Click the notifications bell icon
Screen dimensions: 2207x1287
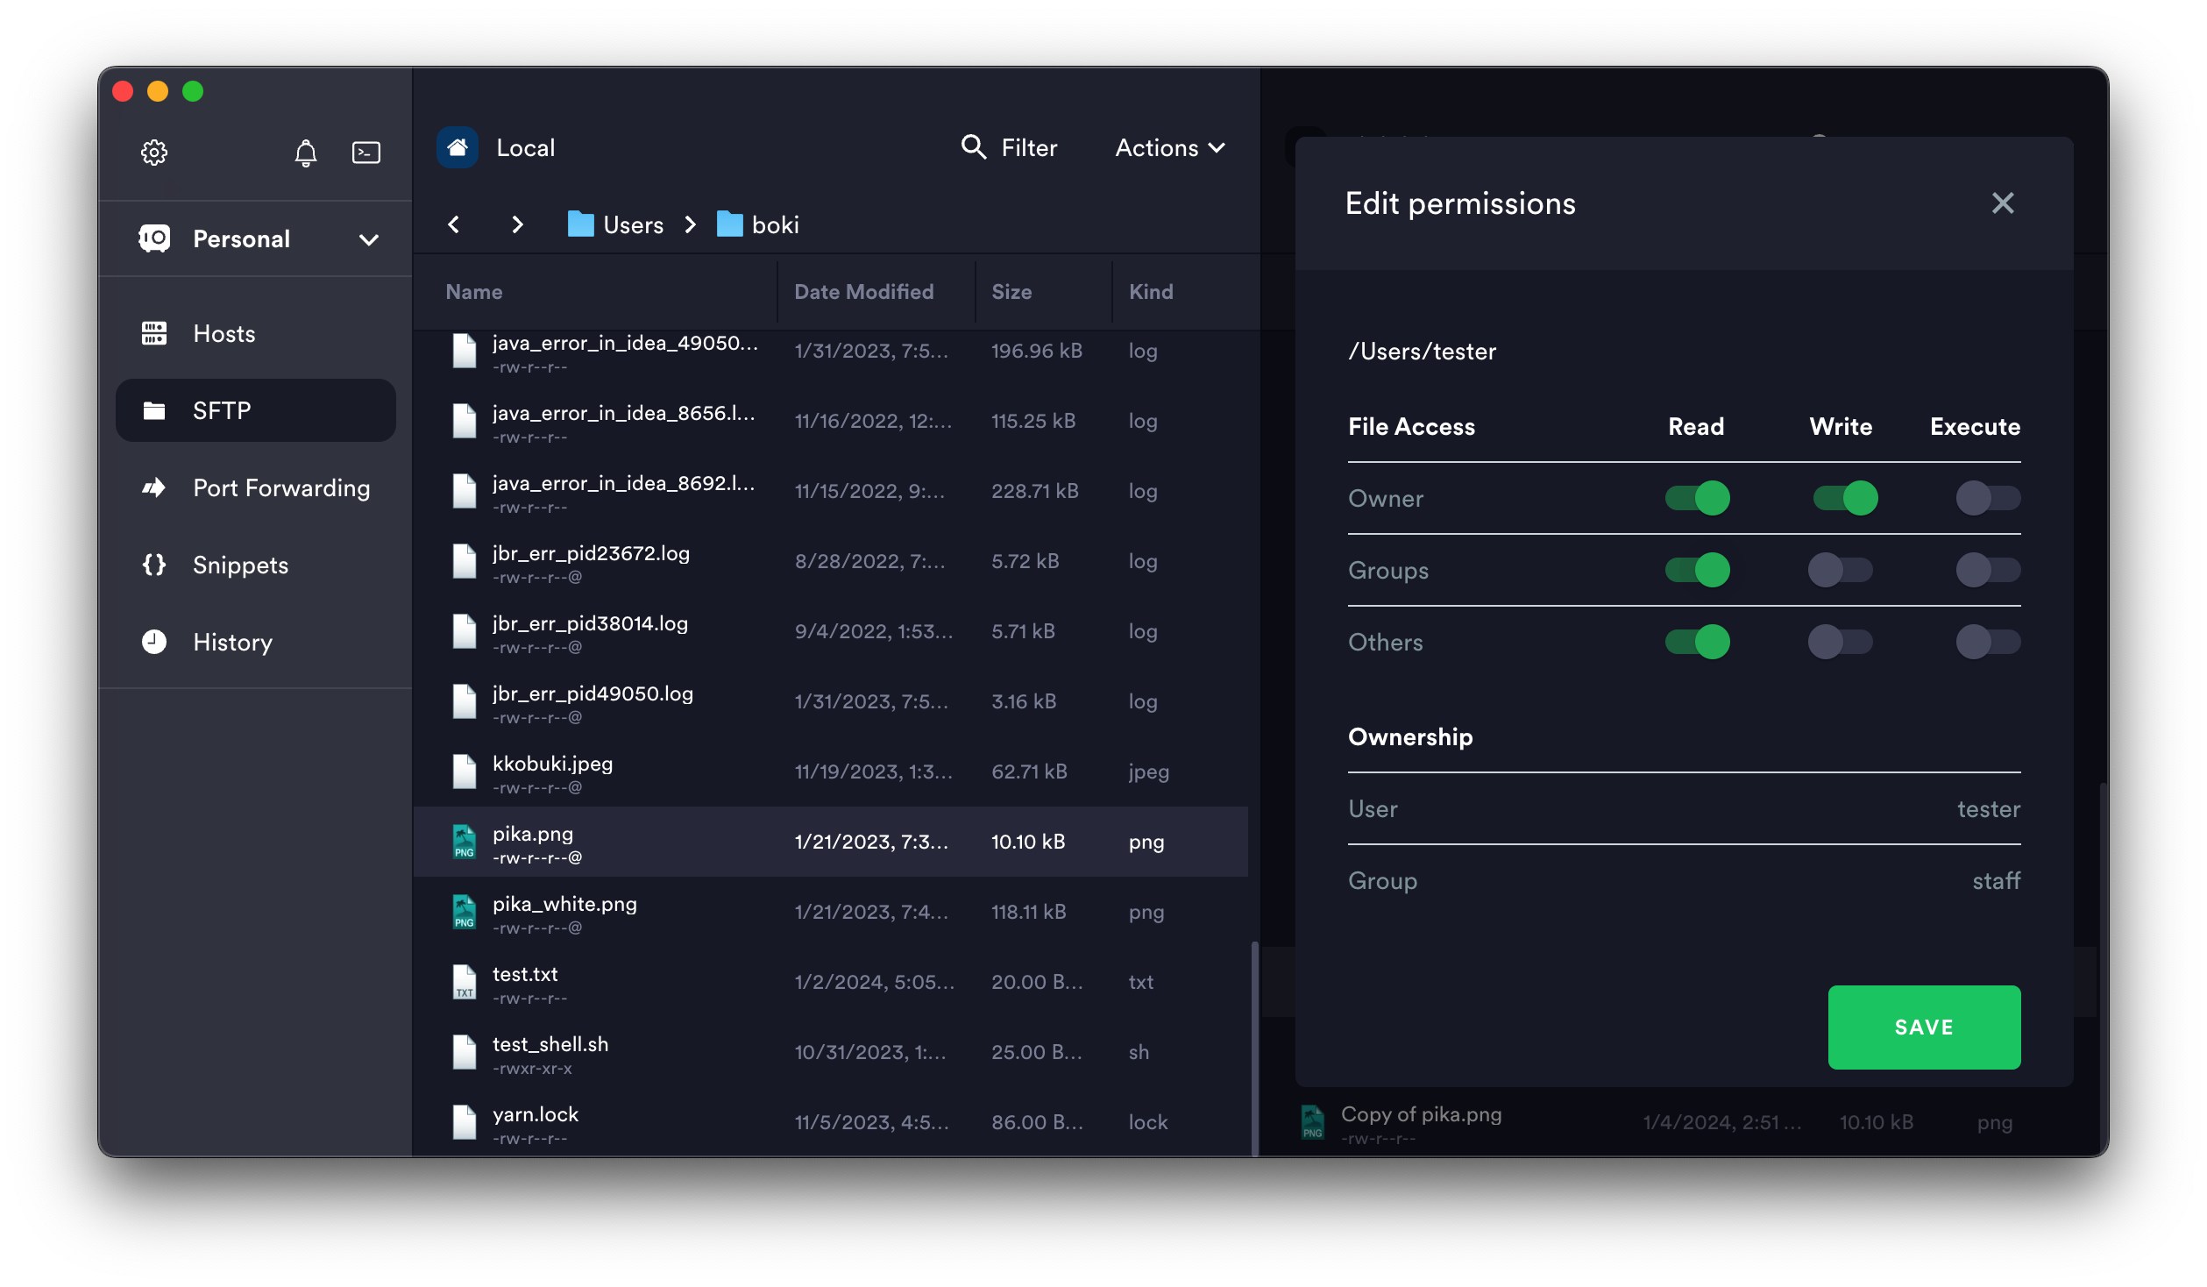coord(305,153)
